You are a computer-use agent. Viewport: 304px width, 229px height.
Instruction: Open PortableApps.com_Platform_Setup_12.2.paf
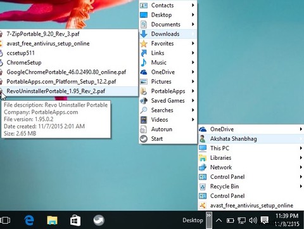[69, 82]
